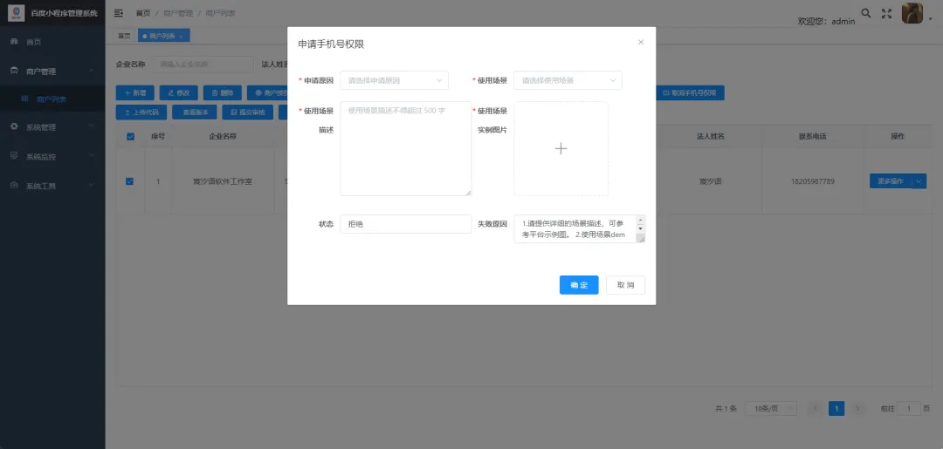This screenshot has width=943, height=449.
Task: Click the 状态 field showing 拒绝
Action: pos(405,224)
